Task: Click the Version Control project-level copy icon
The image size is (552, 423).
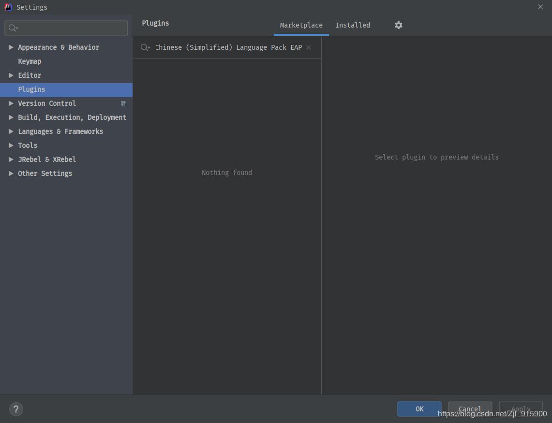Action: (123, 103)
